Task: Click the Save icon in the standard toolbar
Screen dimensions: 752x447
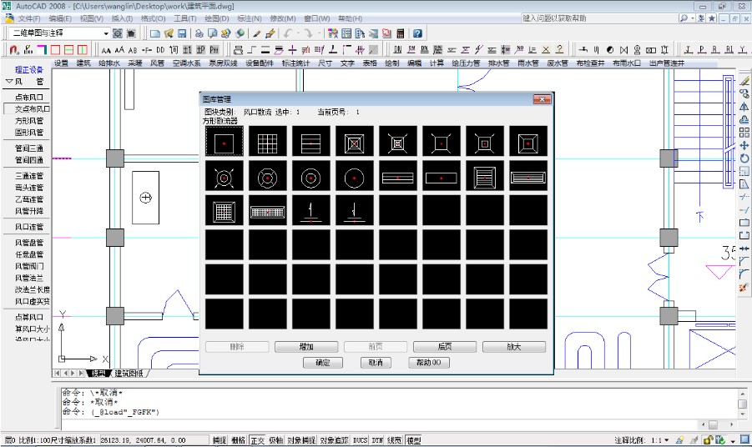Action: tap(181, 33)
